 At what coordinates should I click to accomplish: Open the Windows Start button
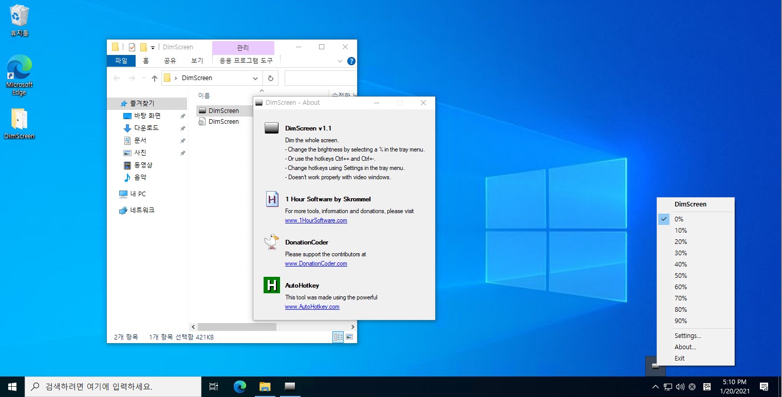point(12,386)
